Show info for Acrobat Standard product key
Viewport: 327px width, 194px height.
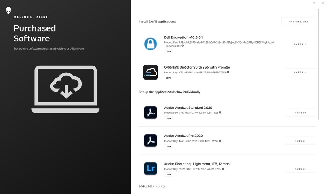coord(220,112)
